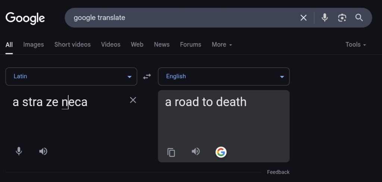This screenshot has width=382, height=182.
Task: Listen to the Latin source text
Action: point(43,151)
